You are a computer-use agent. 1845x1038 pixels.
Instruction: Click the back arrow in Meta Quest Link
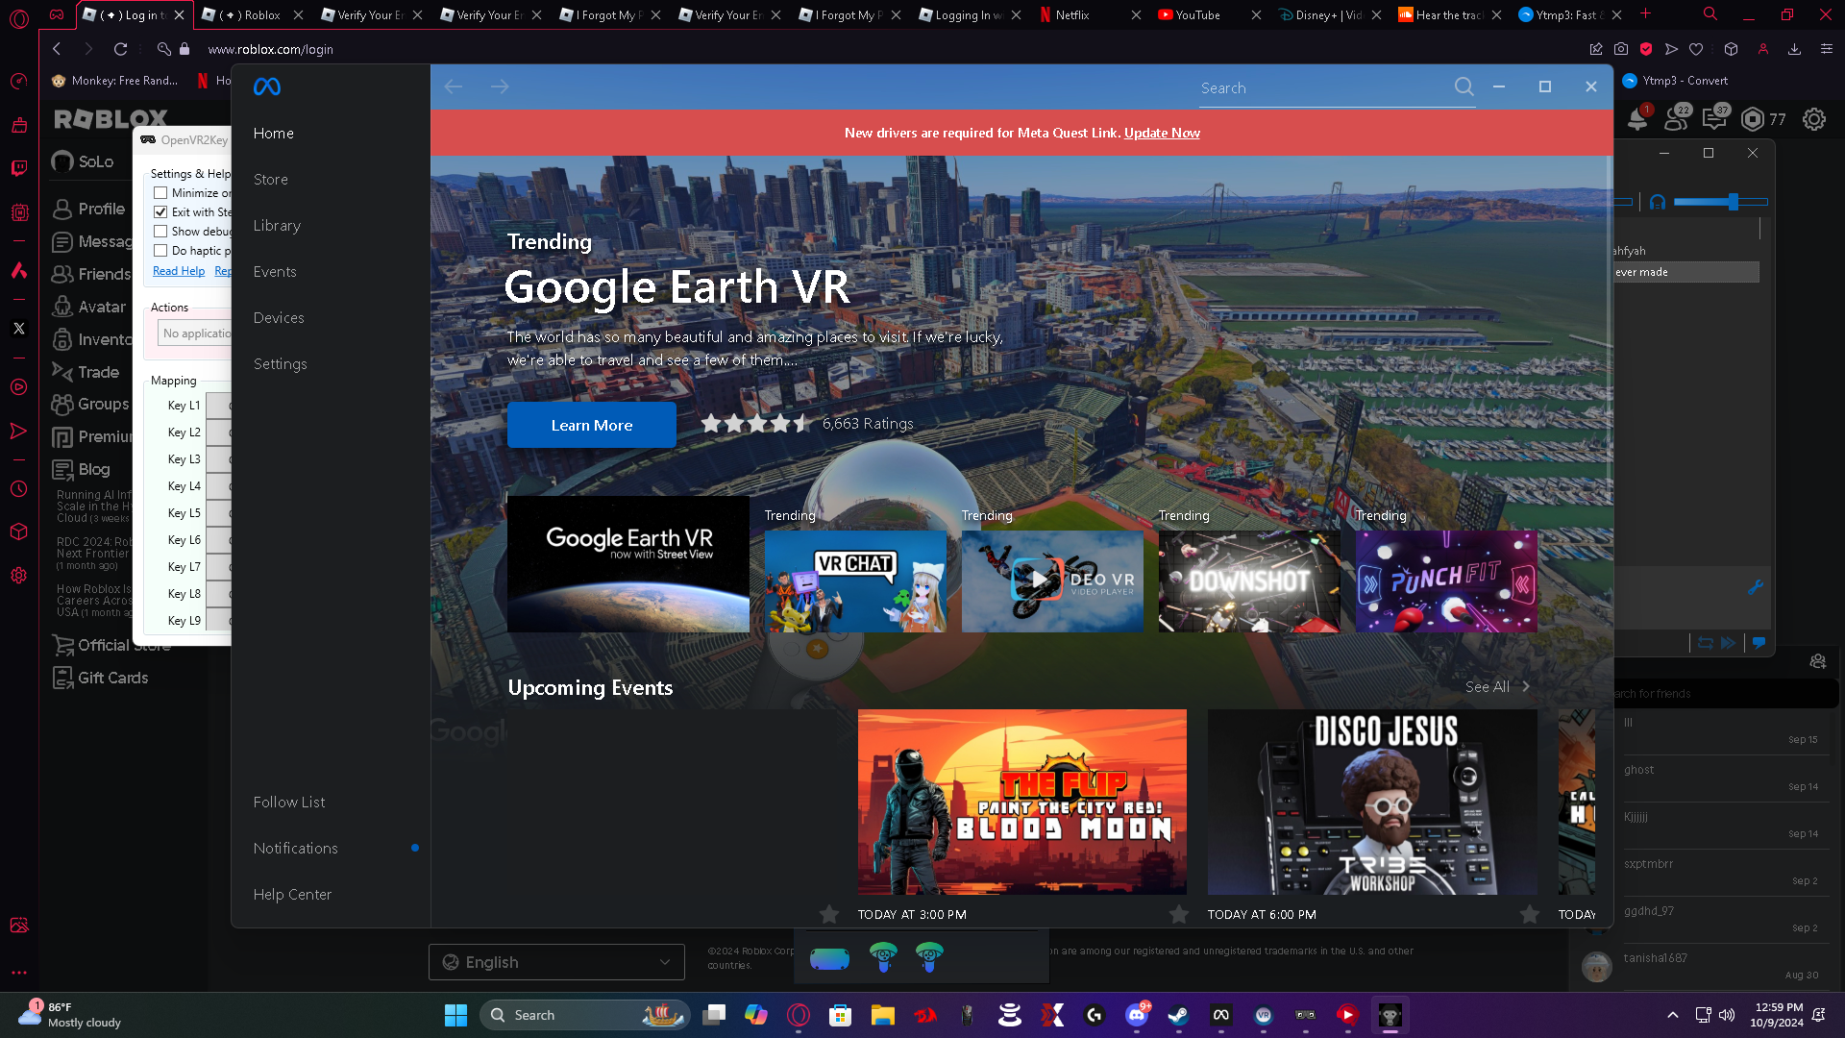(x=454, y=87)
